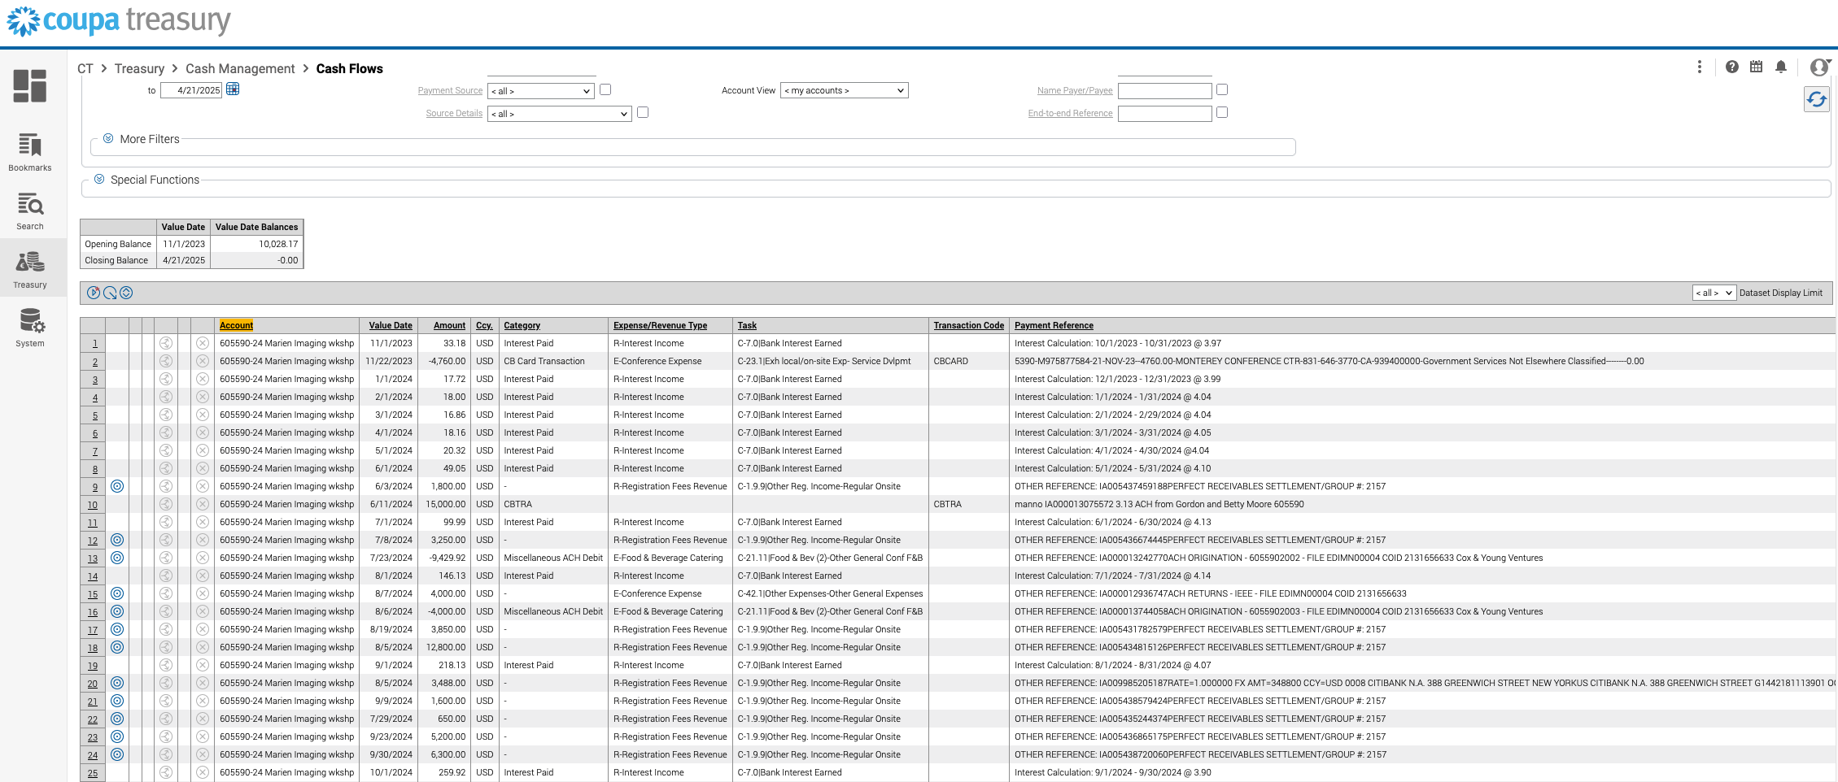Go to Treasury breadcrumb
The width and height of the screenshot is (1838, 782).
pos(139,68)
